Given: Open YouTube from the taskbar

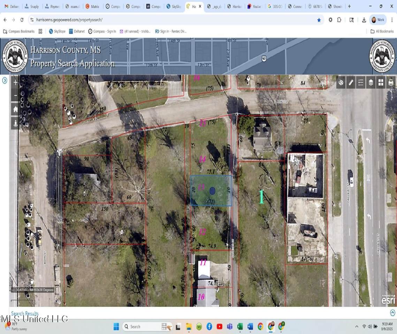Looking at the screenshot, I should pyautogui.click(x=219, y=326).
